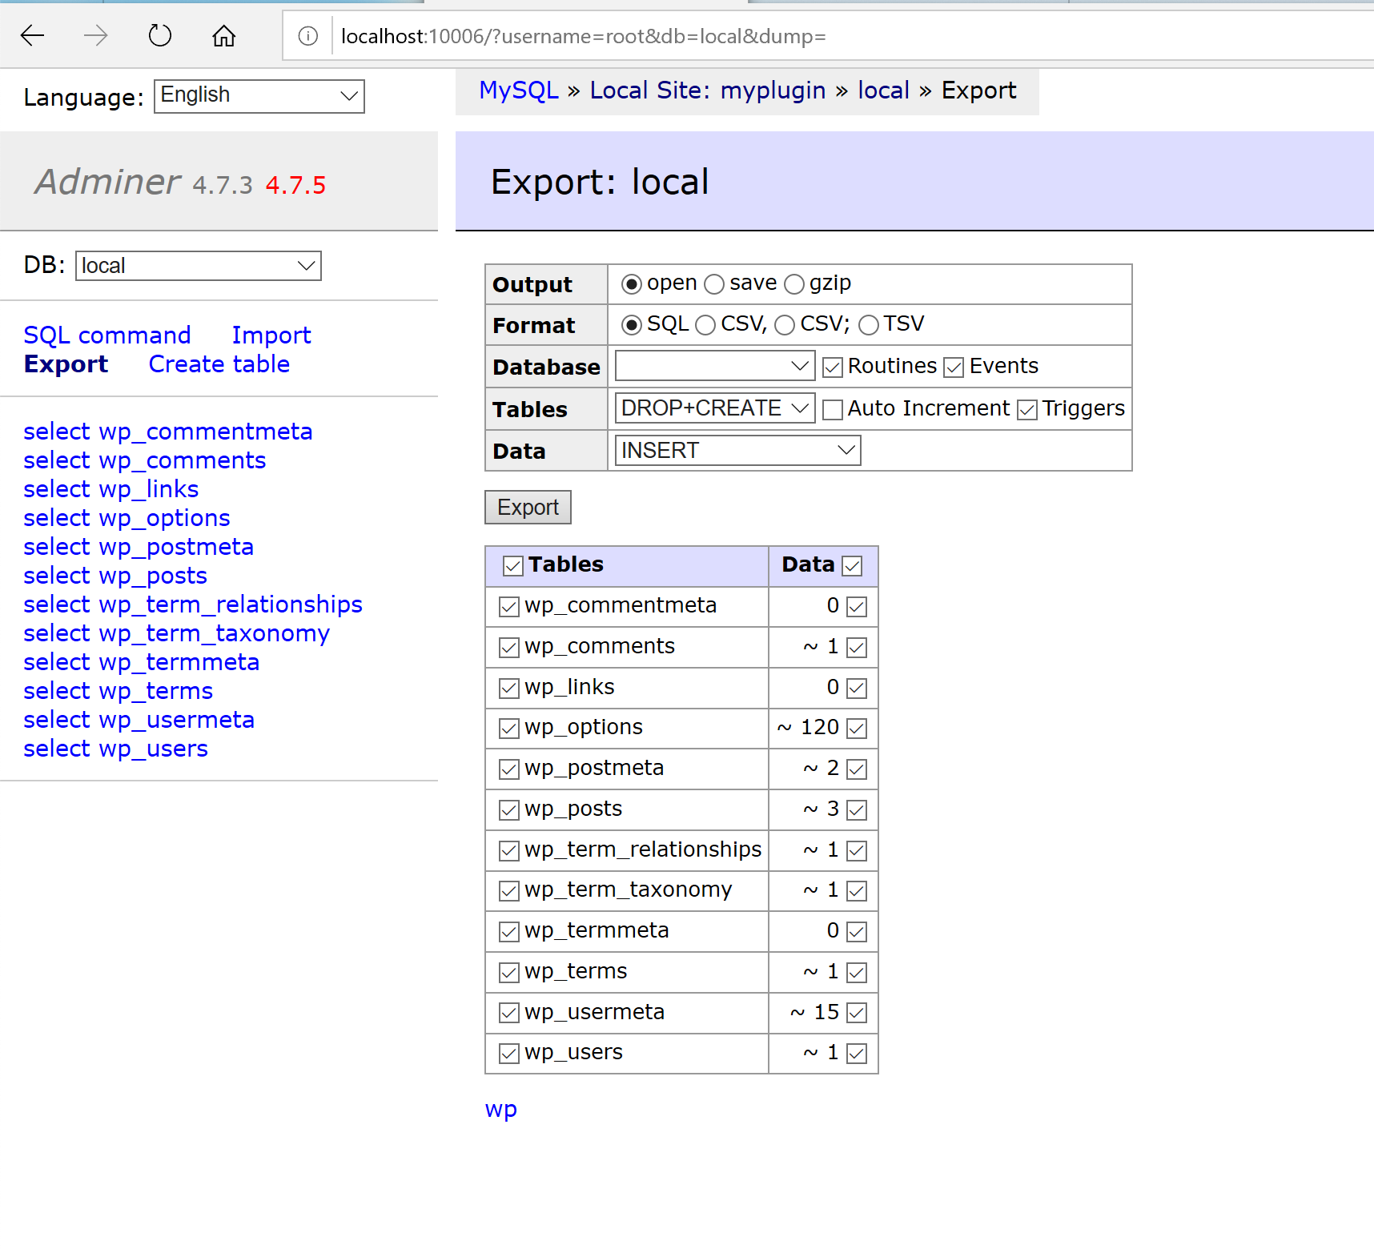Click the Export button
Screen dimensions: 1374x1249
pos(528,508)
